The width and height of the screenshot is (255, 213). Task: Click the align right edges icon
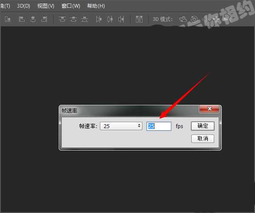tap(44, 19)
